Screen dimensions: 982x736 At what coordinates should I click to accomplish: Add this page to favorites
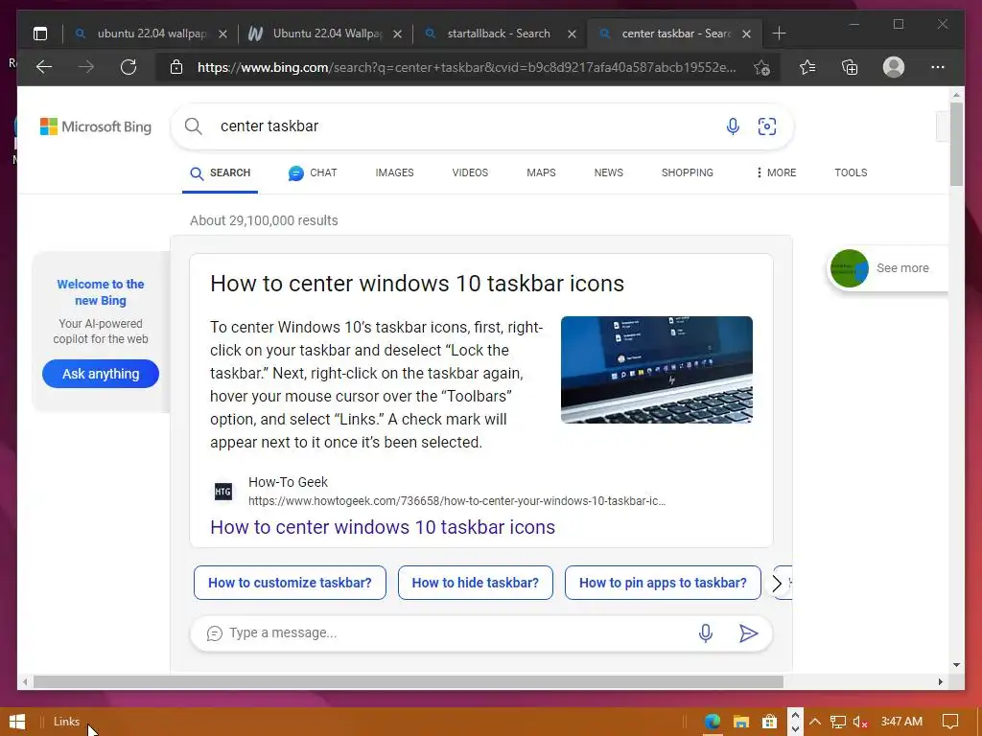click(761, 68)
